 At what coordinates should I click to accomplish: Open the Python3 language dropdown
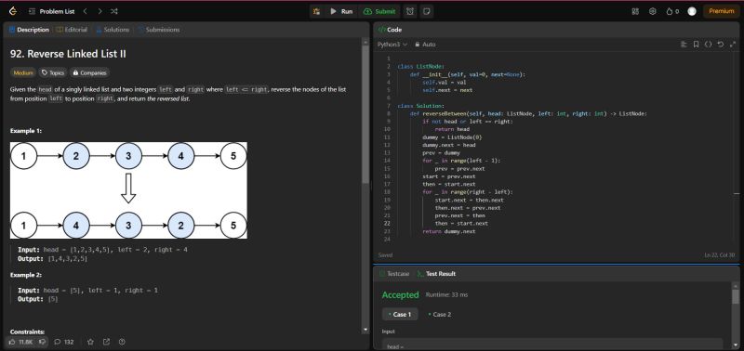[392, 44]
